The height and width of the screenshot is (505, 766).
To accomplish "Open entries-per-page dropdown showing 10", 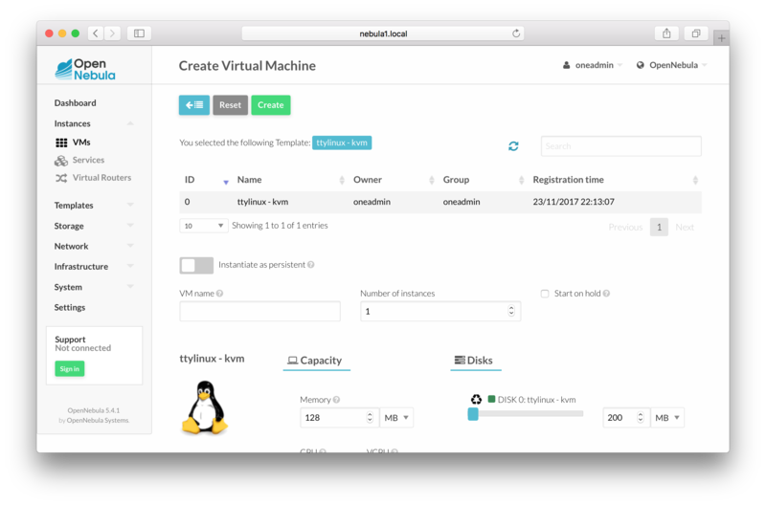I will coord(203,226).
